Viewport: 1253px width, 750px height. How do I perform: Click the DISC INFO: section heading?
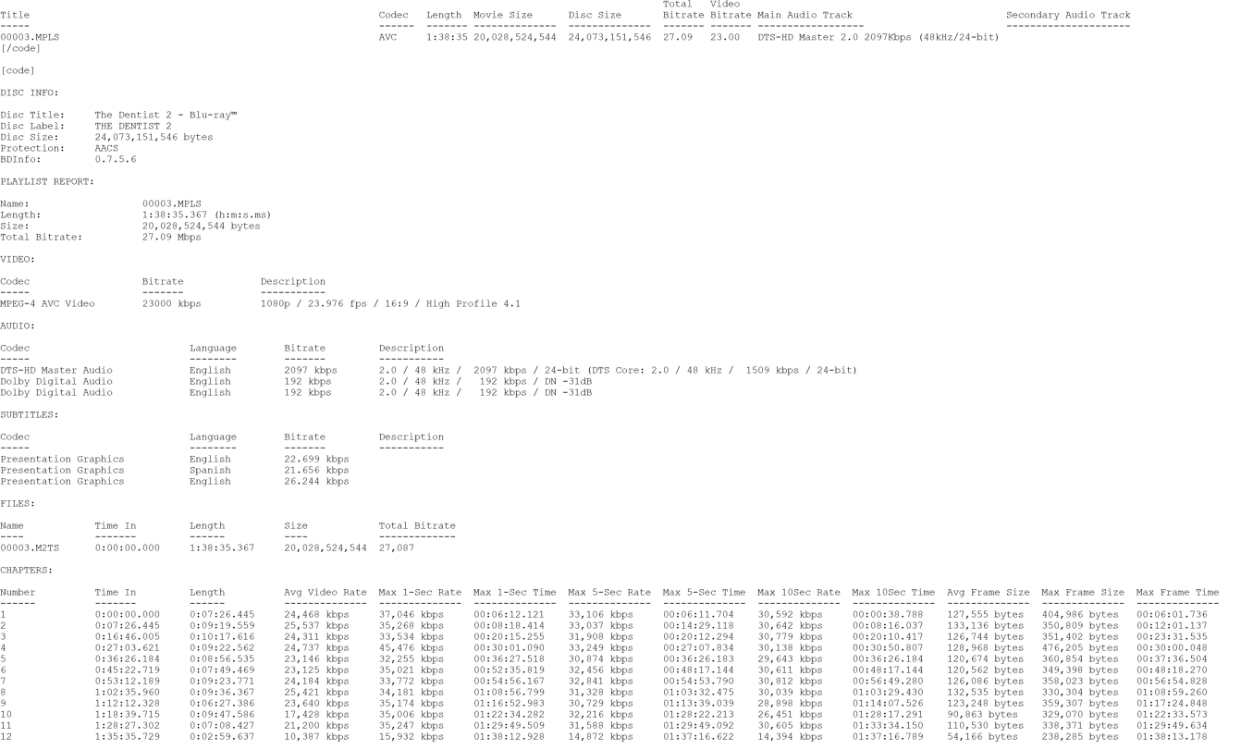pyautogui.click(x=30, y=92)
